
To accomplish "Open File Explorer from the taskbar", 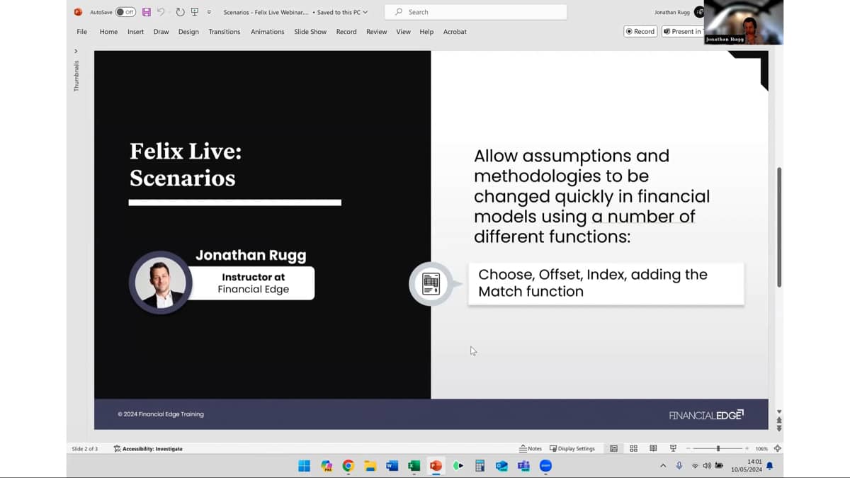I will 370,465.
